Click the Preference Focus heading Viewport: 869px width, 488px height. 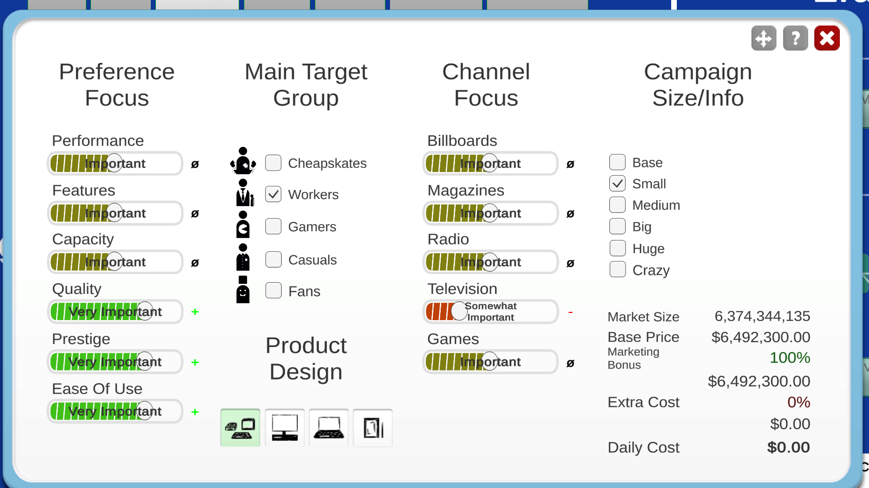click(x=117, y=85)
